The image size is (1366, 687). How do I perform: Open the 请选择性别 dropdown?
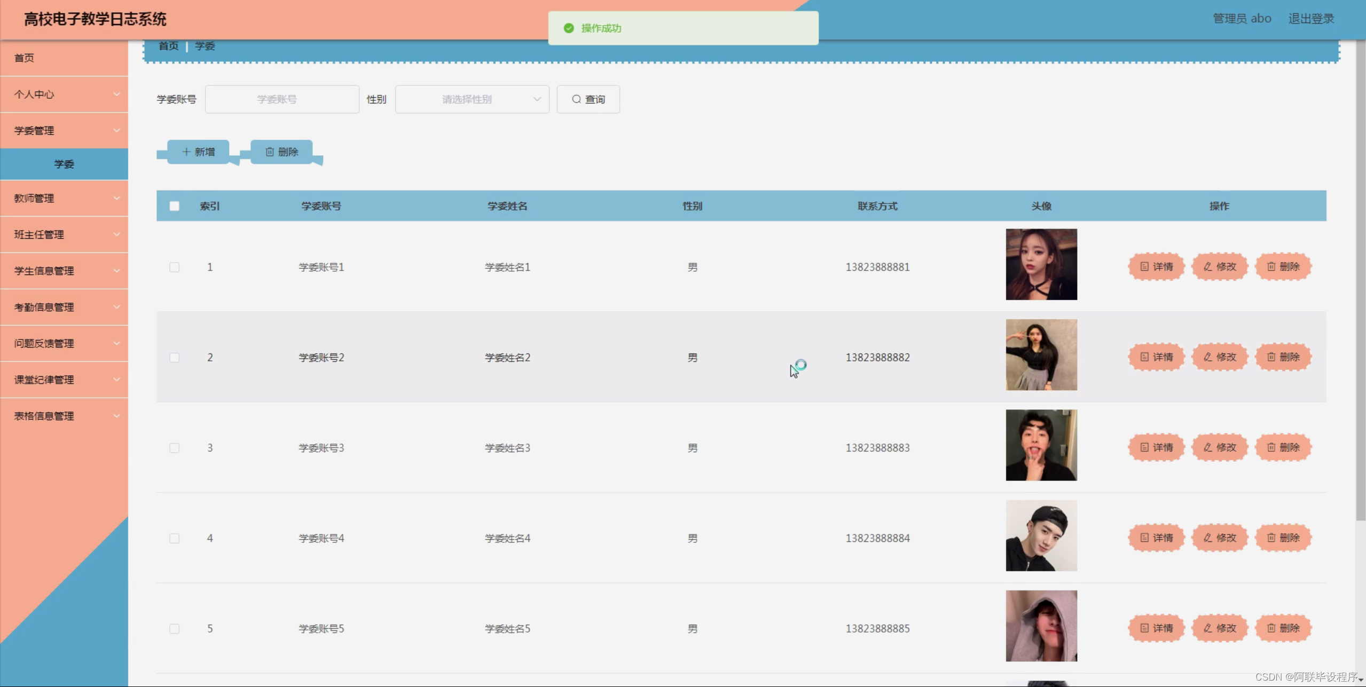(x=472, y=99)
